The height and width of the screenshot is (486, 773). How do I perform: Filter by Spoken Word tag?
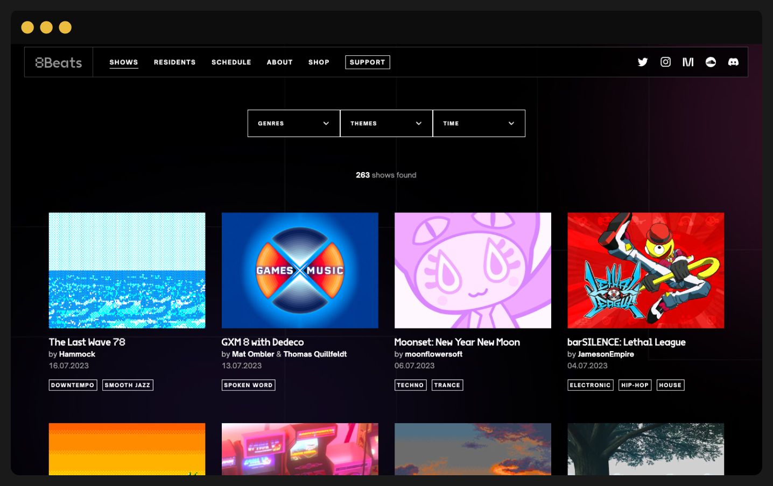point(248,385)
